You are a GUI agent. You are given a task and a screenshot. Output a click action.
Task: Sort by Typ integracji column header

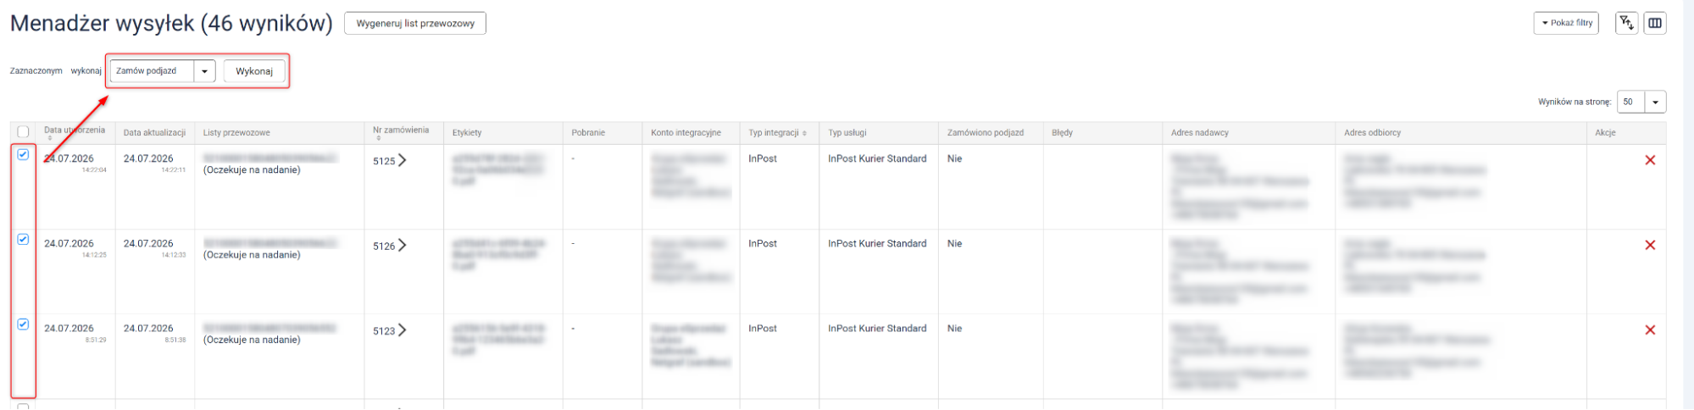tap(777, 133)
